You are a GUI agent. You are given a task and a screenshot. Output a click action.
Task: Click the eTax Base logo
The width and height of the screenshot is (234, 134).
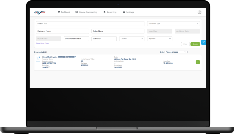40,12
